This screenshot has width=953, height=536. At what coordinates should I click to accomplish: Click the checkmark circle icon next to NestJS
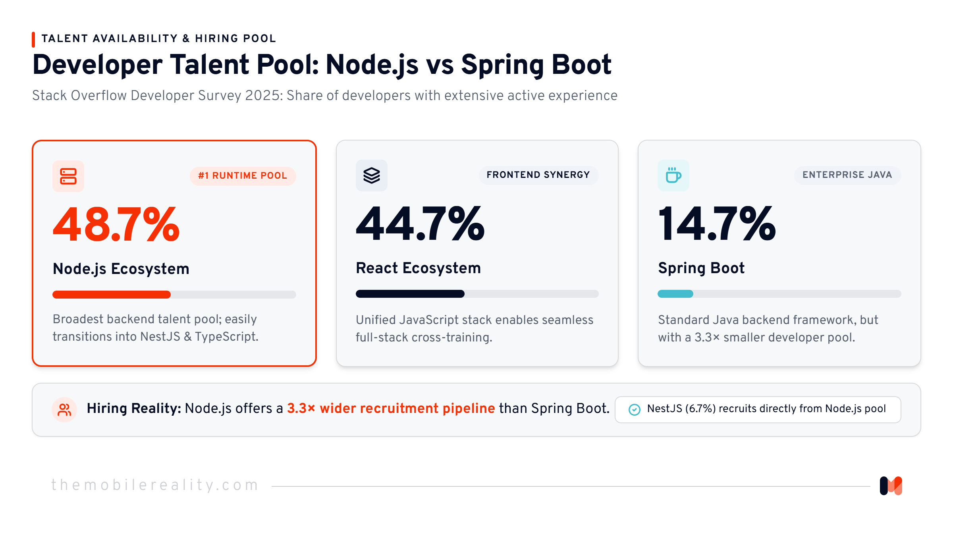pyautogui.click(x=635, y=409)
